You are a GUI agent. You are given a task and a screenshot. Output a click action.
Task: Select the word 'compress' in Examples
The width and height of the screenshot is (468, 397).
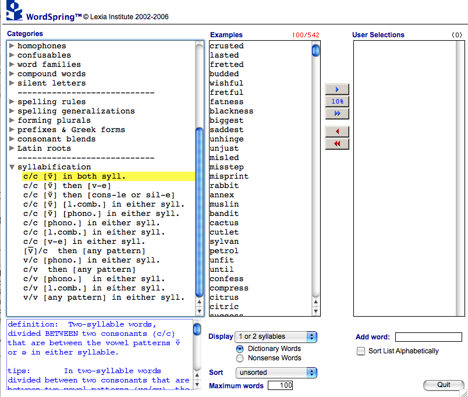(229, 288)
